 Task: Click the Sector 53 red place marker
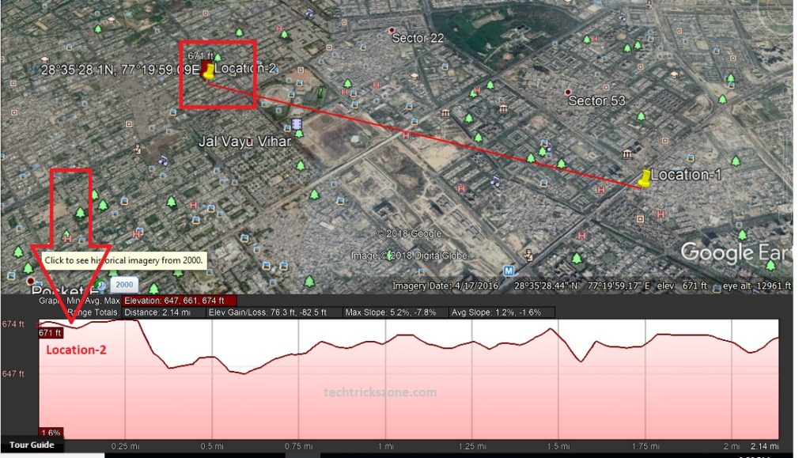point(567,93)
